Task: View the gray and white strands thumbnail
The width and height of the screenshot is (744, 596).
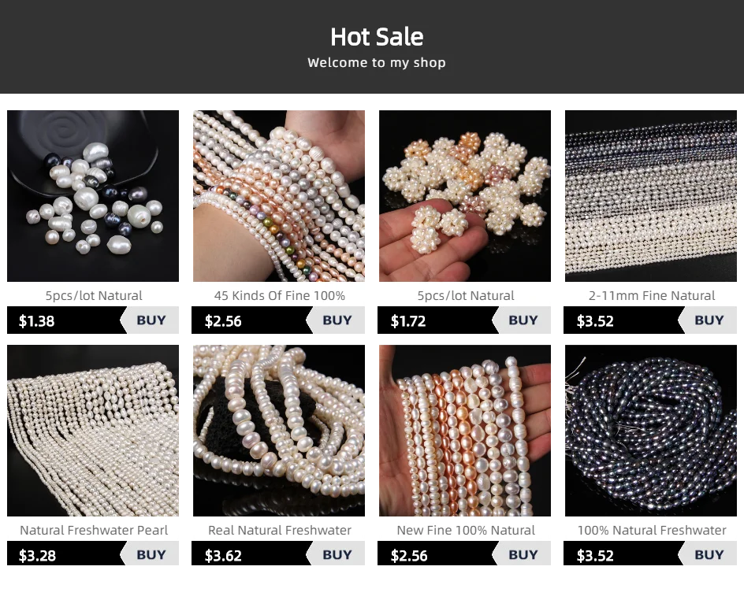Action: (x=651, y=196)
